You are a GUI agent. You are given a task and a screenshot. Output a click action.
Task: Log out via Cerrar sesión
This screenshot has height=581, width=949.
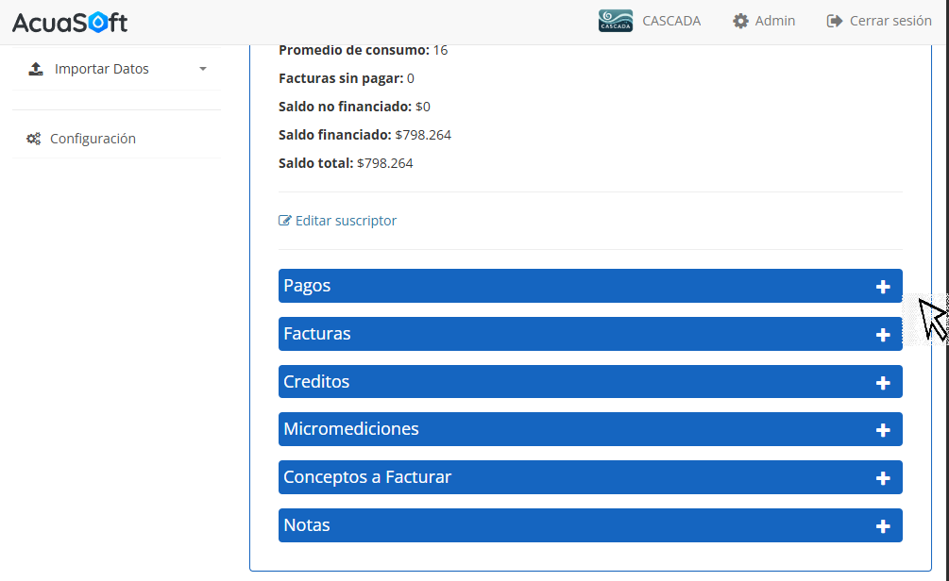(x=890, y=21)
